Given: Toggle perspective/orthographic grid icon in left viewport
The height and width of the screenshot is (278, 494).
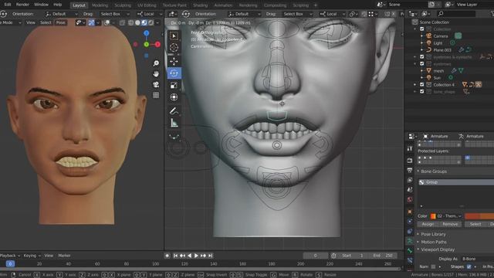Looking at the screenshot, I should tap(156, 95).
